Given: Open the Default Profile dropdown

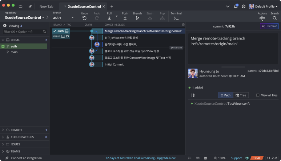Looking at the screenshot, I should coord(263,7).
